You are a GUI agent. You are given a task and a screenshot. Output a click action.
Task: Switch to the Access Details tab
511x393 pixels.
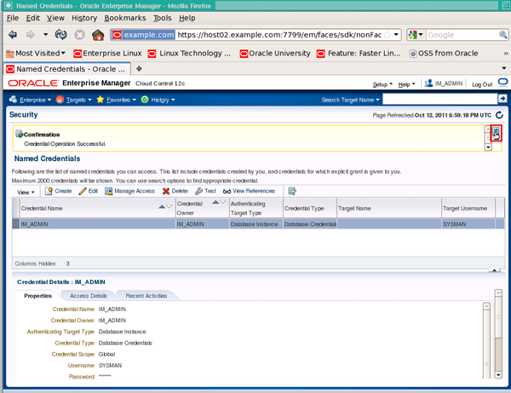coord(89,296)
